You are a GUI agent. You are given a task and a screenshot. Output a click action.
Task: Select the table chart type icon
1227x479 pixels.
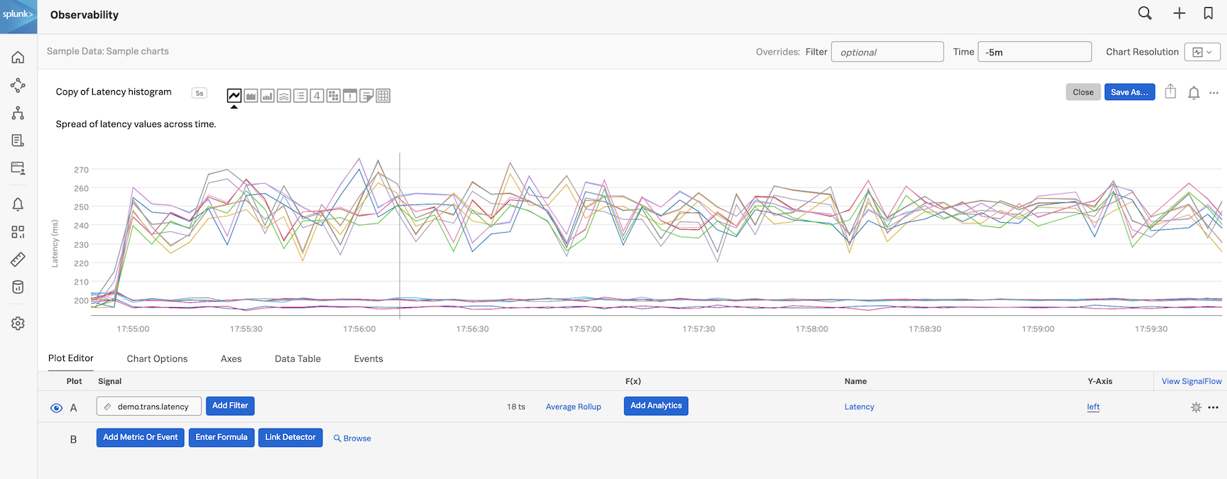pos(383,96)
